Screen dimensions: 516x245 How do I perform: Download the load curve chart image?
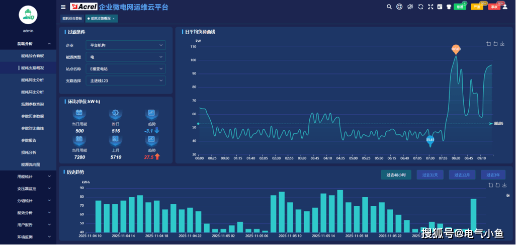502,43
